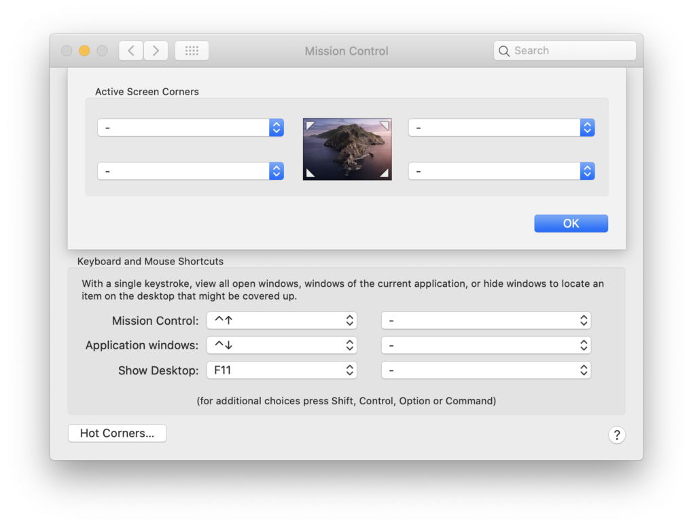Open the Hot Corners dialog
693x526 pixels.
(117, 433)
